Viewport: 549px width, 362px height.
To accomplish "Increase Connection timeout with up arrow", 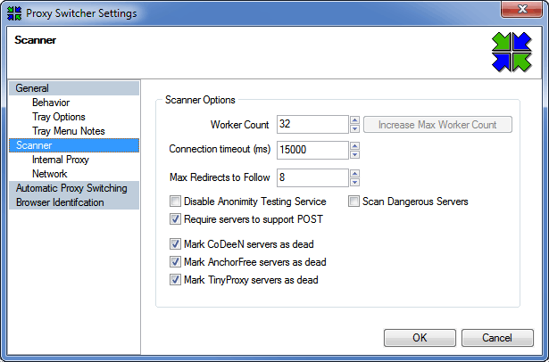I will [354, 146].
